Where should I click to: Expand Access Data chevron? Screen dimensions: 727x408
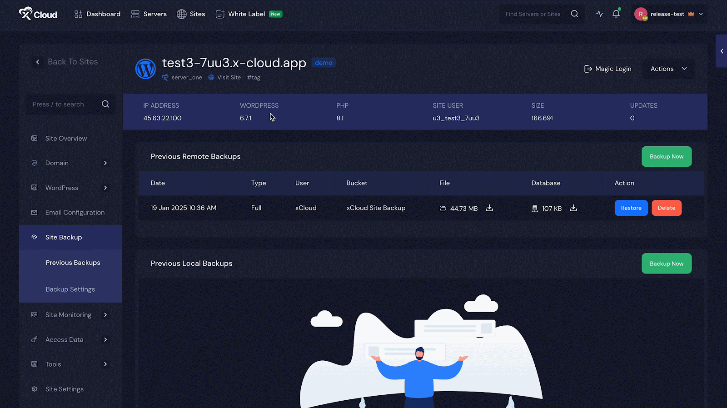pyautogui.click(x=105, y=339)
